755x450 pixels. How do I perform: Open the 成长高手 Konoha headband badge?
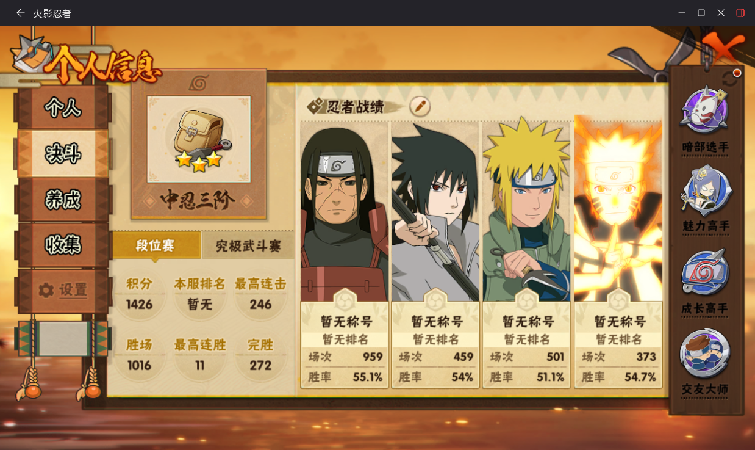[x=705, y=272]
